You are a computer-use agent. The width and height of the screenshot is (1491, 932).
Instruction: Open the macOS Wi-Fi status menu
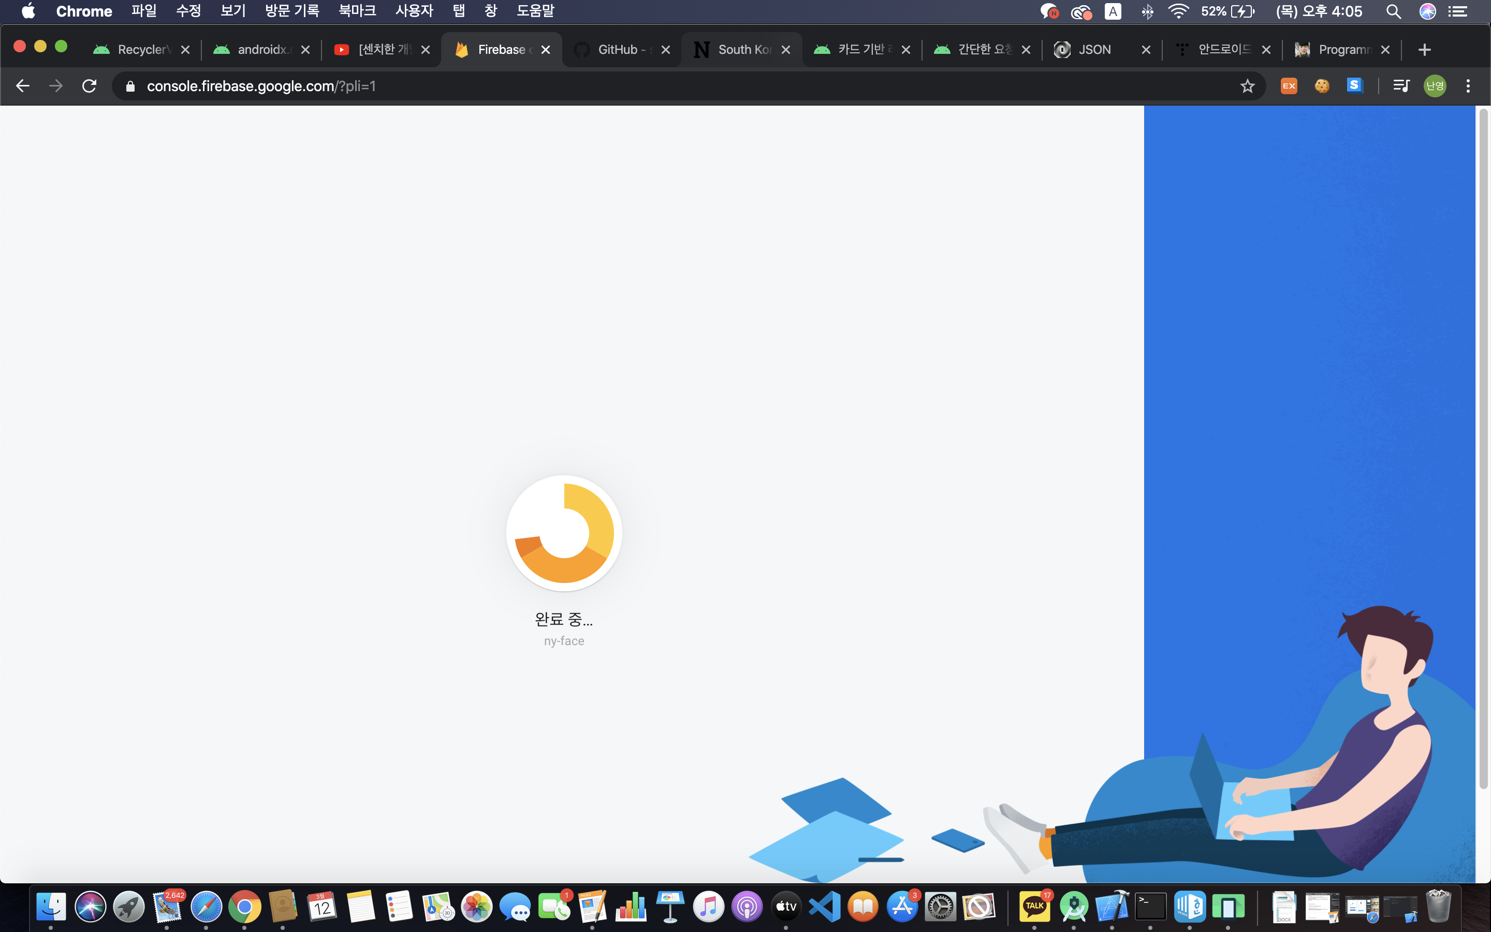1178,11
